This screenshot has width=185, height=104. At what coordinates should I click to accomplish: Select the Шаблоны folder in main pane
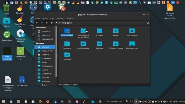click(x=67, y=56)
